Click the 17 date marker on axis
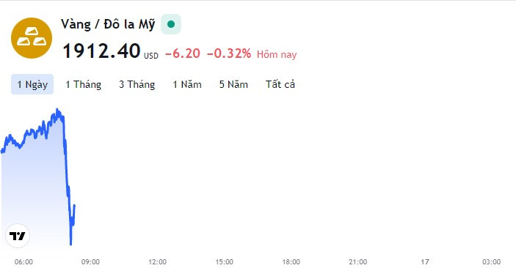516x268 pixels. click(x=425, y=261)
